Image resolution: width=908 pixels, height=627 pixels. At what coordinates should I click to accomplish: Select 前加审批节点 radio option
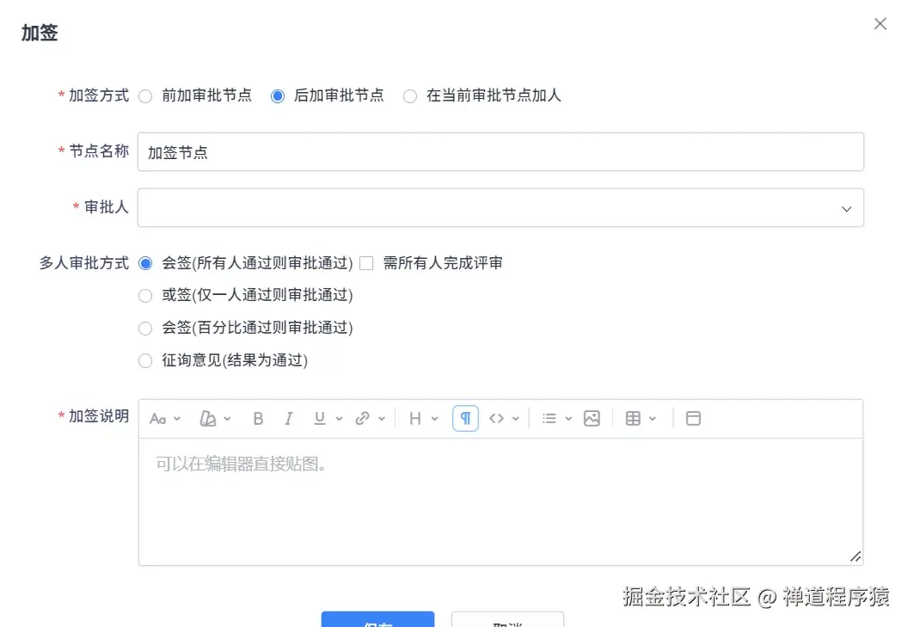(145, 96)
